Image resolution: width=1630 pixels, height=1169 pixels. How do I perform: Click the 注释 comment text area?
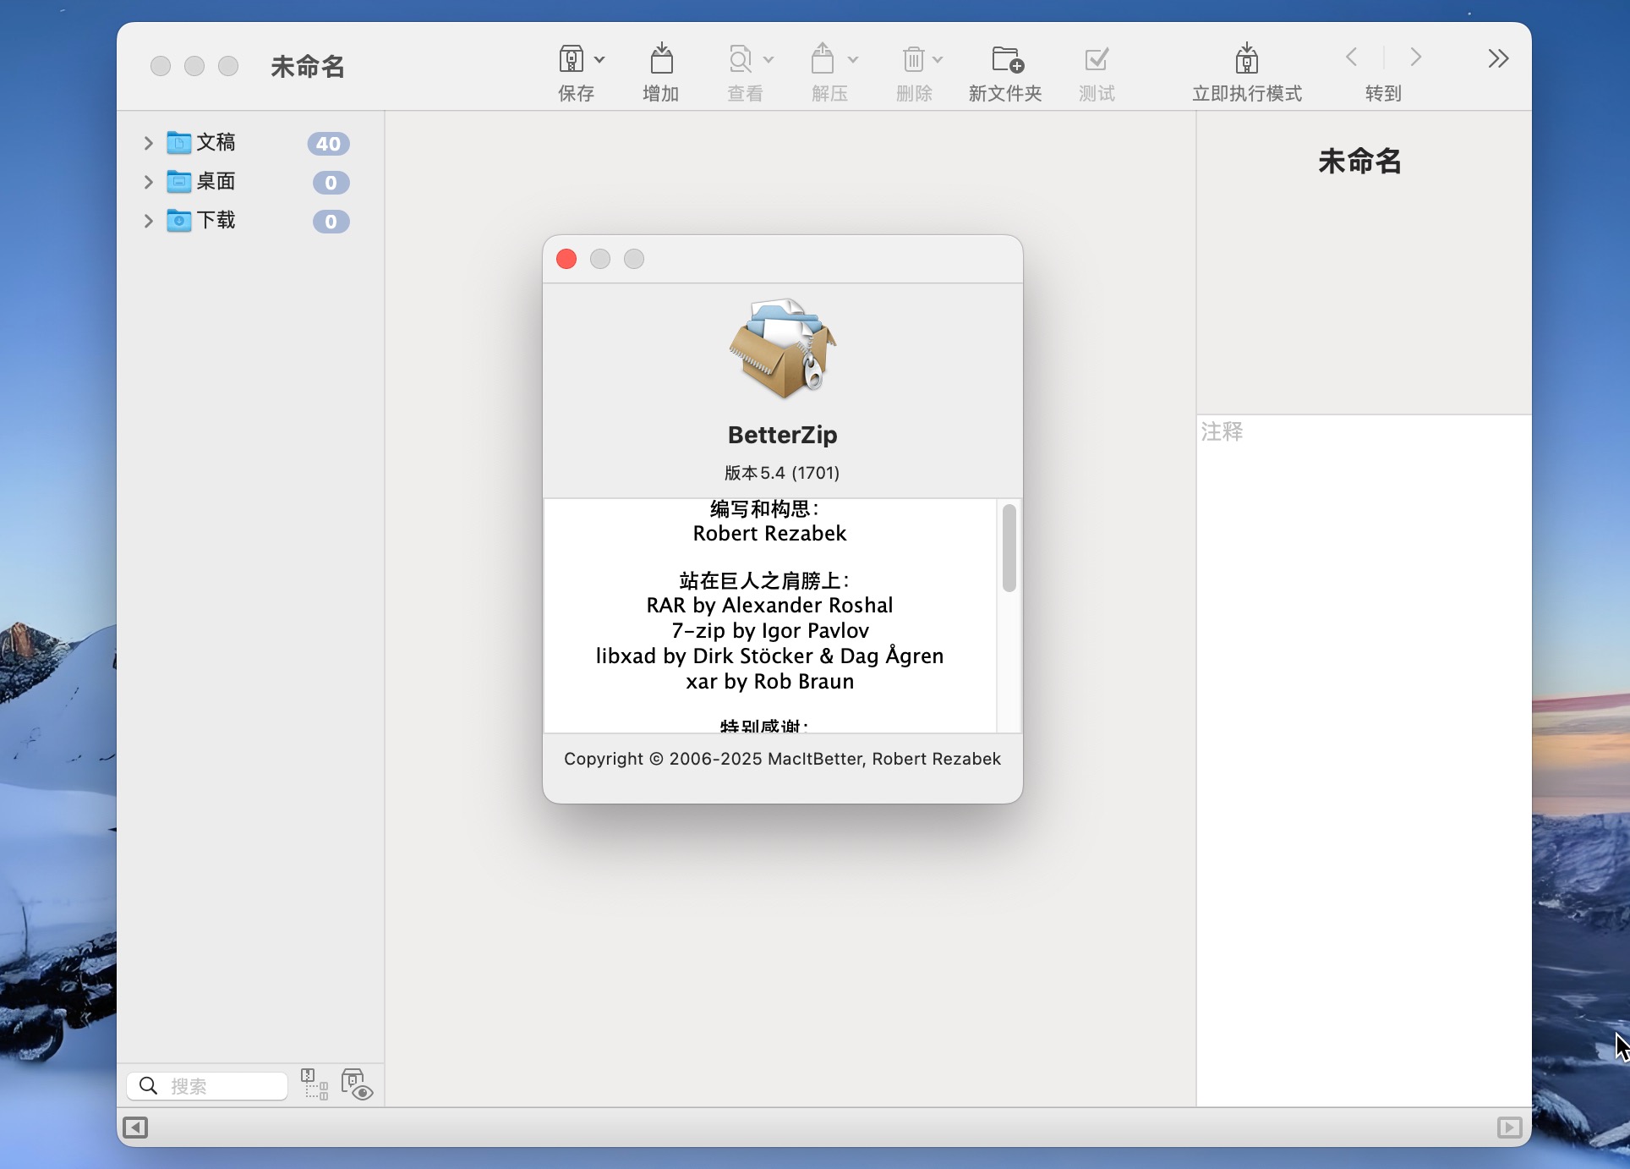pyautogui.click(x=1364, y=760)
